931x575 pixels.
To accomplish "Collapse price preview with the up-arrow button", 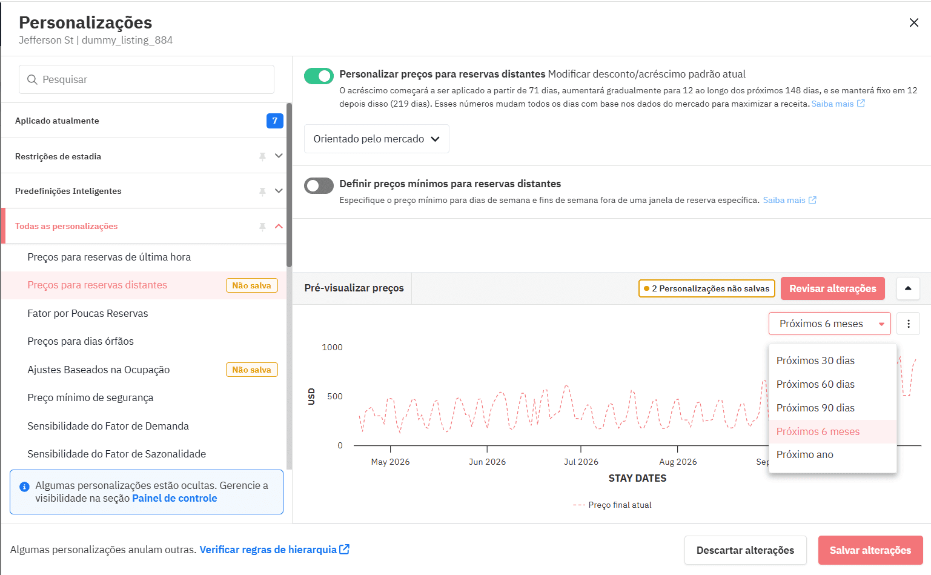I will (907, 288).
